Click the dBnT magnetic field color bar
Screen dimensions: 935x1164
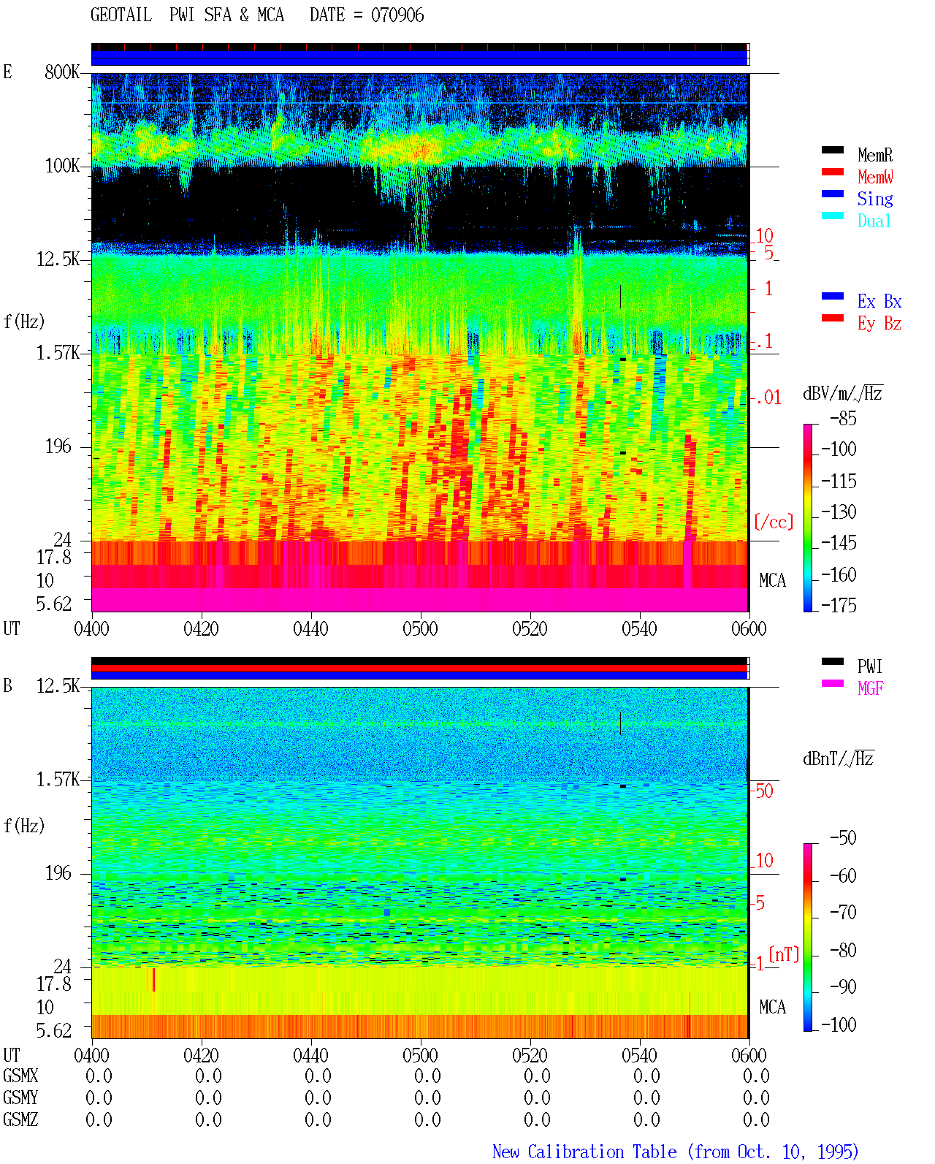[x=807, y=937]
